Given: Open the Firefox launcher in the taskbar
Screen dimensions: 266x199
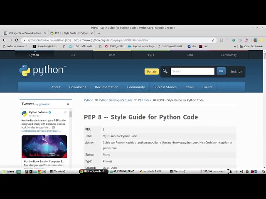Looking at the screenshot, I should pos(26,171).
